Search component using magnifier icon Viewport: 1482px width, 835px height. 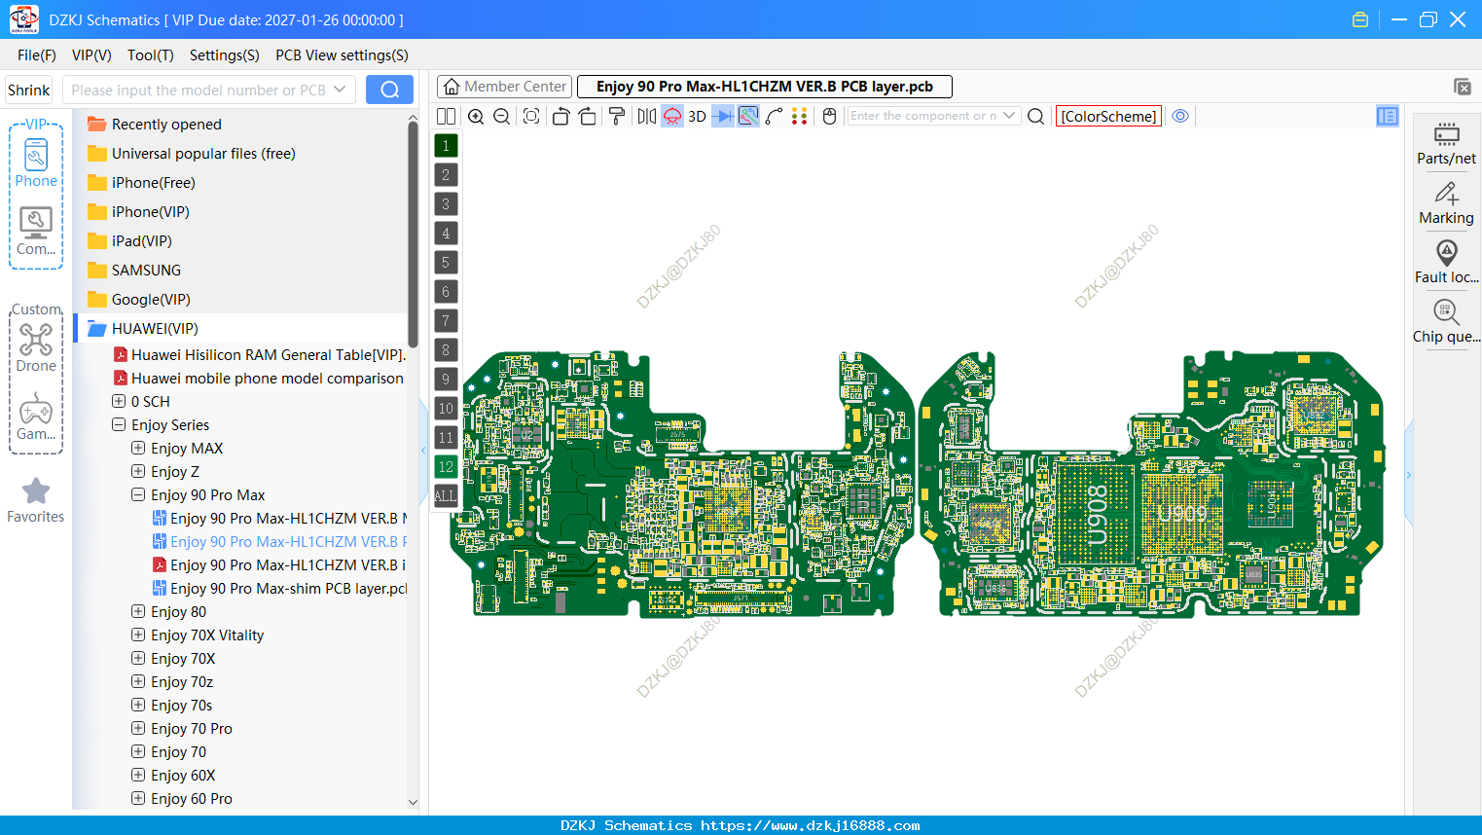tap(1036, 116)
